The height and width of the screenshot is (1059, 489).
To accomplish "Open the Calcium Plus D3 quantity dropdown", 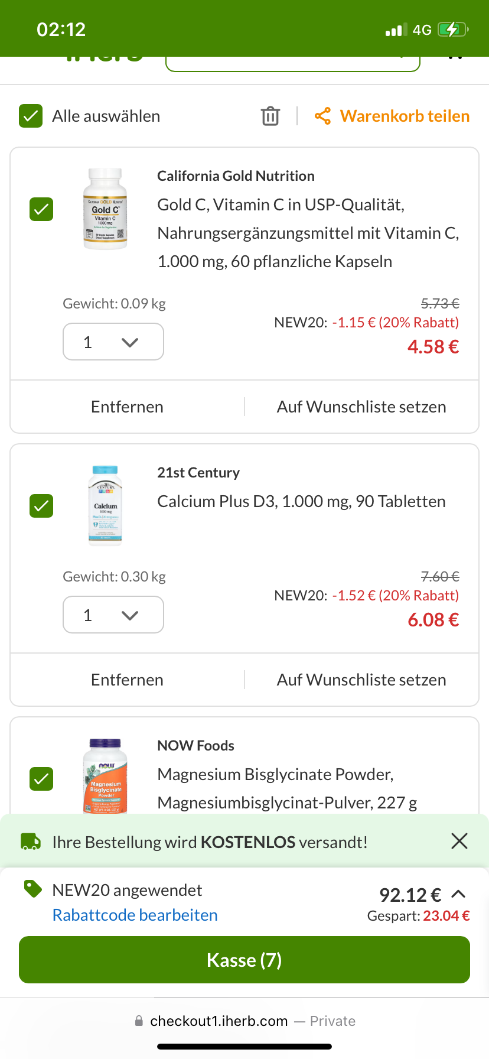I will (x=113, y=615).
